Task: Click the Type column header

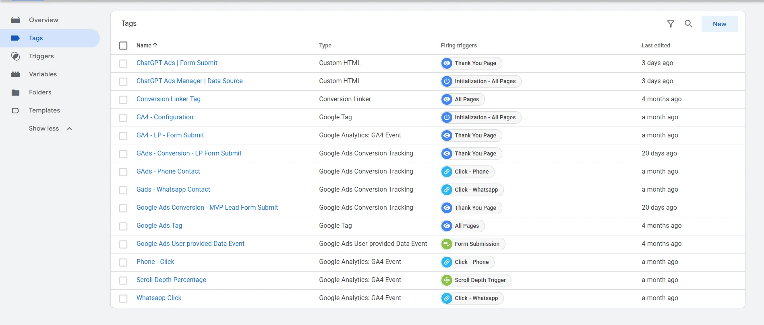Action: [x=325, y=45]
